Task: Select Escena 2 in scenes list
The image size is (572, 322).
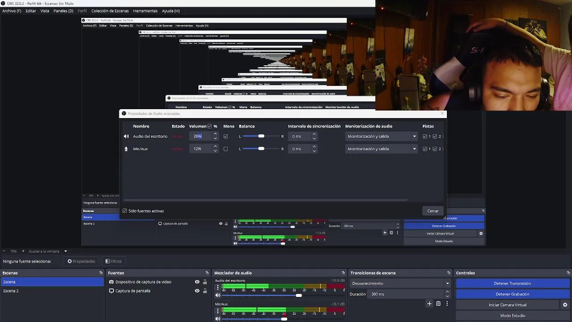Action: (52, 291)
